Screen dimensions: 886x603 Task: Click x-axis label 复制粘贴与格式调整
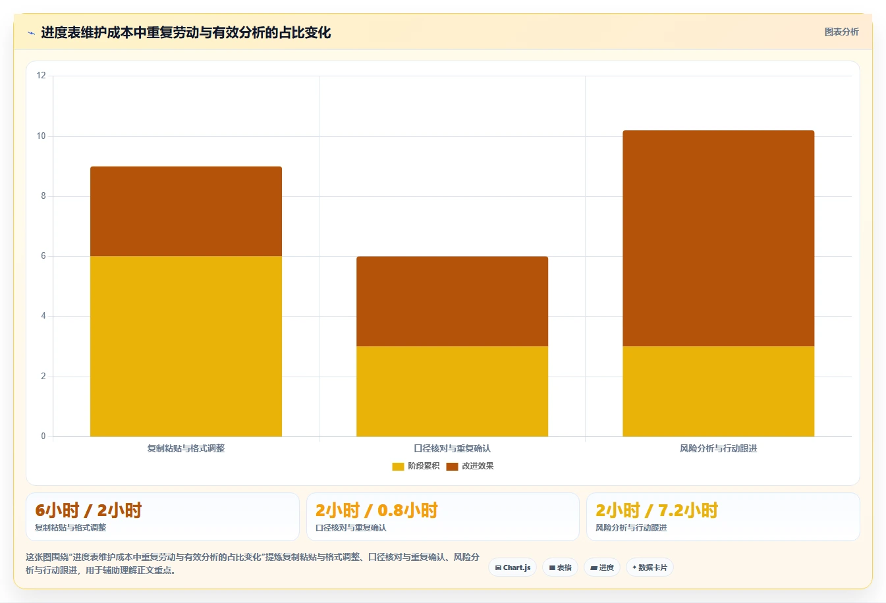click(186, 448)
